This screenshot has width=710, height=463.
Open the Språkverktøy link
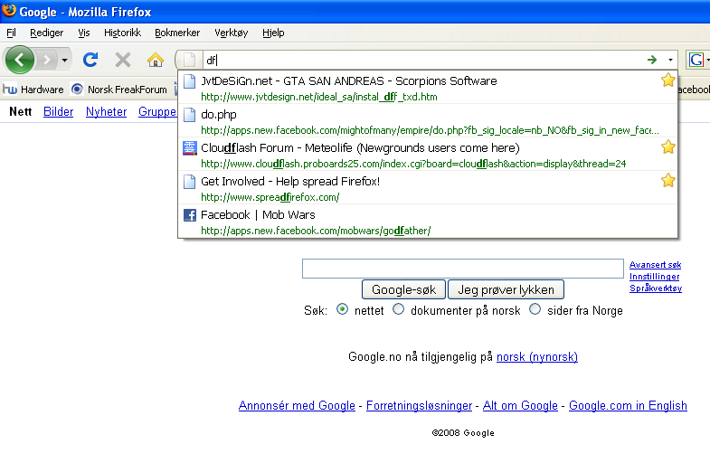point(656,288)
